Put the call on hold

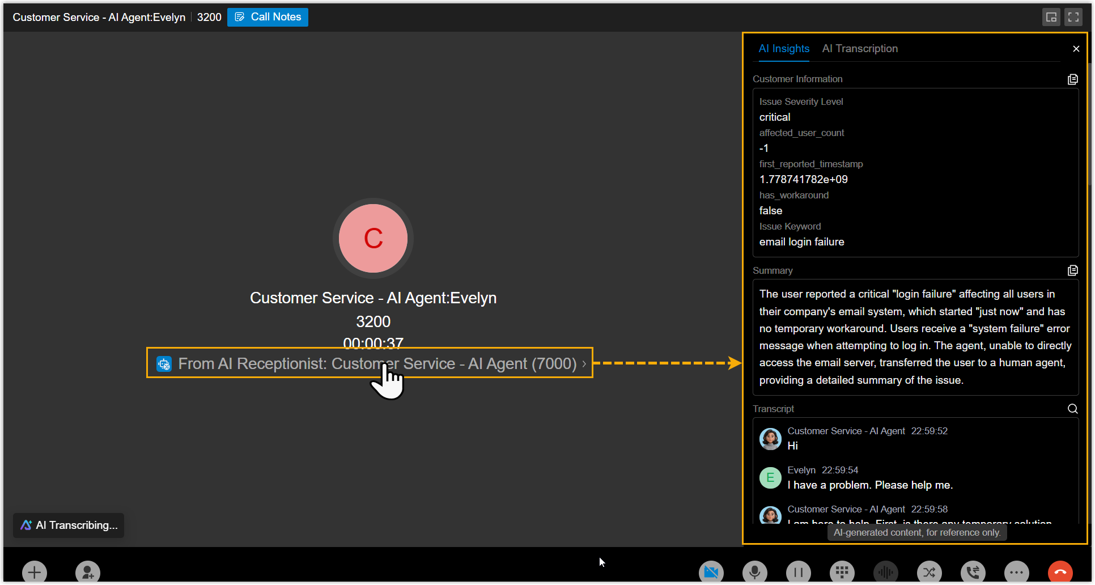tap(799, 573)
